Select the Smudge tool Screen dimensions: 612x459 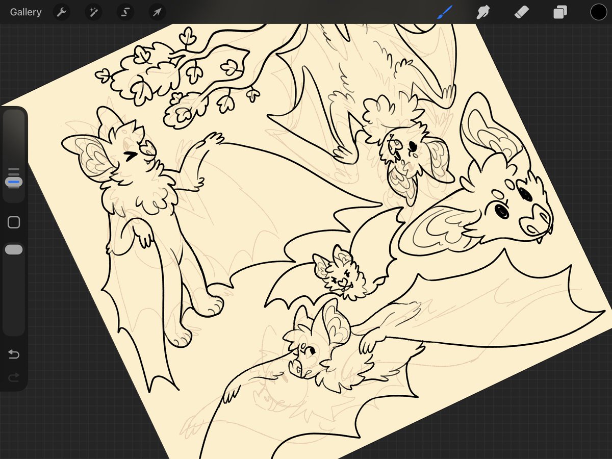tap(482, 12)
